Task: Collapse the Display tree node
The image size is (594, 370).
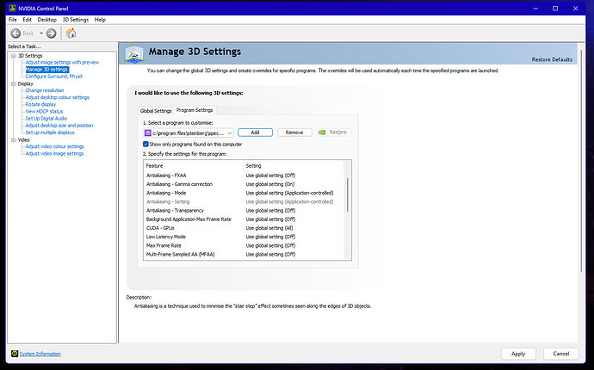Action: pos(14,83)
